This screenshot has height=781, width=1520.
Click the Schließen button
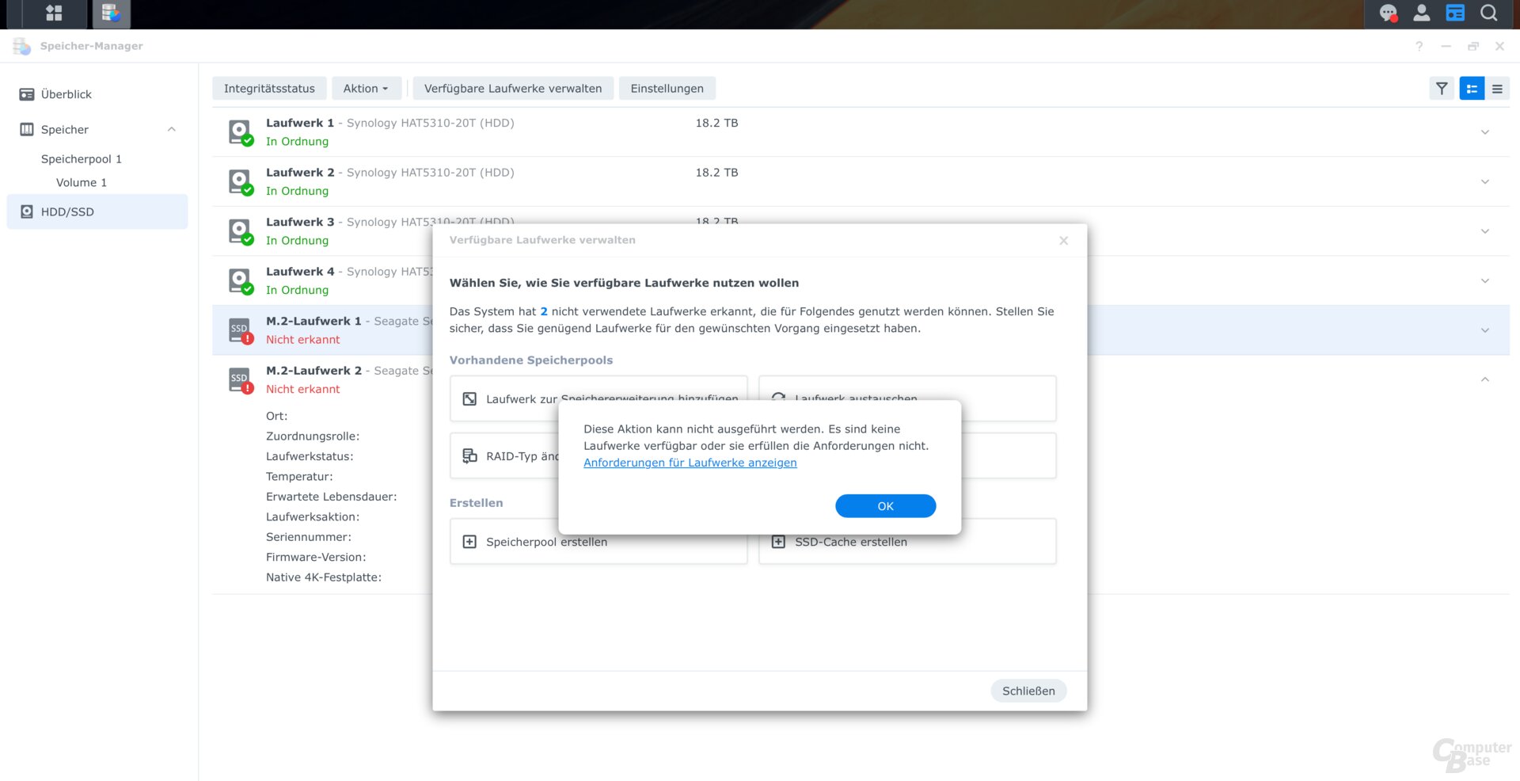click(x=1028, y=691)
